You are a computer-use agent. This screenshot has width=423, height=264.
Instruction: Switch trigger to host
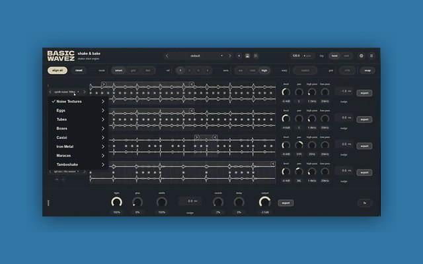coord(334,55)
